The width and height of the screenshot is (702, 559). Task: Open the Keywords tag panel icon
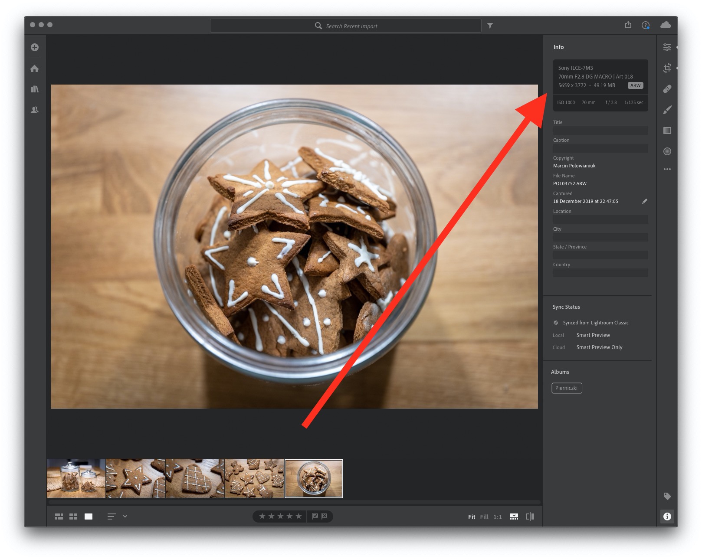click(x=667, y=496)
